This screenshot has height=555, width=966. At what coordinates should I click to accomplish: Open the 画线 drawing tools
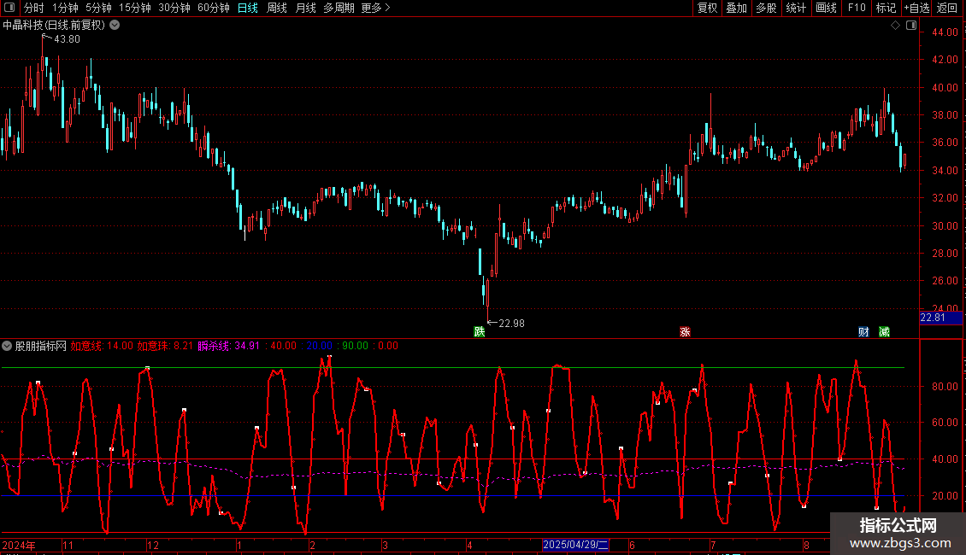pos(826,8)
